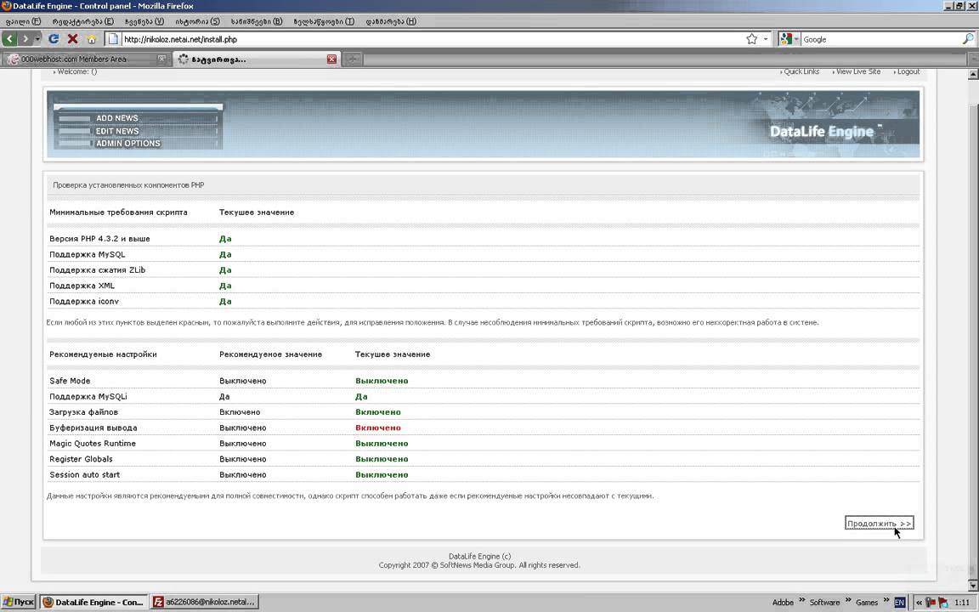Open the View Live Site link
Screen dimensions: 979x612
point(857,71)
